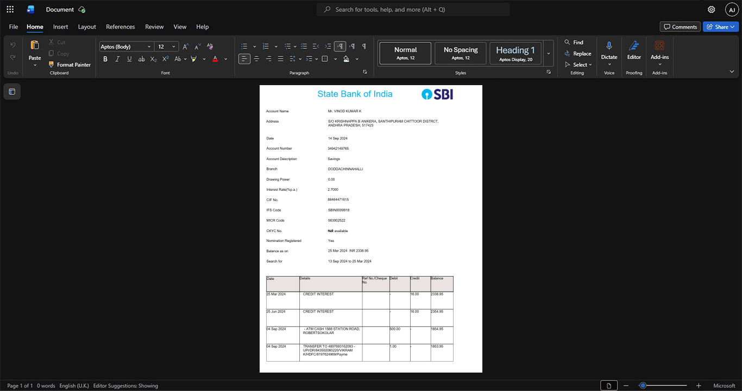
Task: Open the font size 12 dropdown
Action: click(174, 47)
